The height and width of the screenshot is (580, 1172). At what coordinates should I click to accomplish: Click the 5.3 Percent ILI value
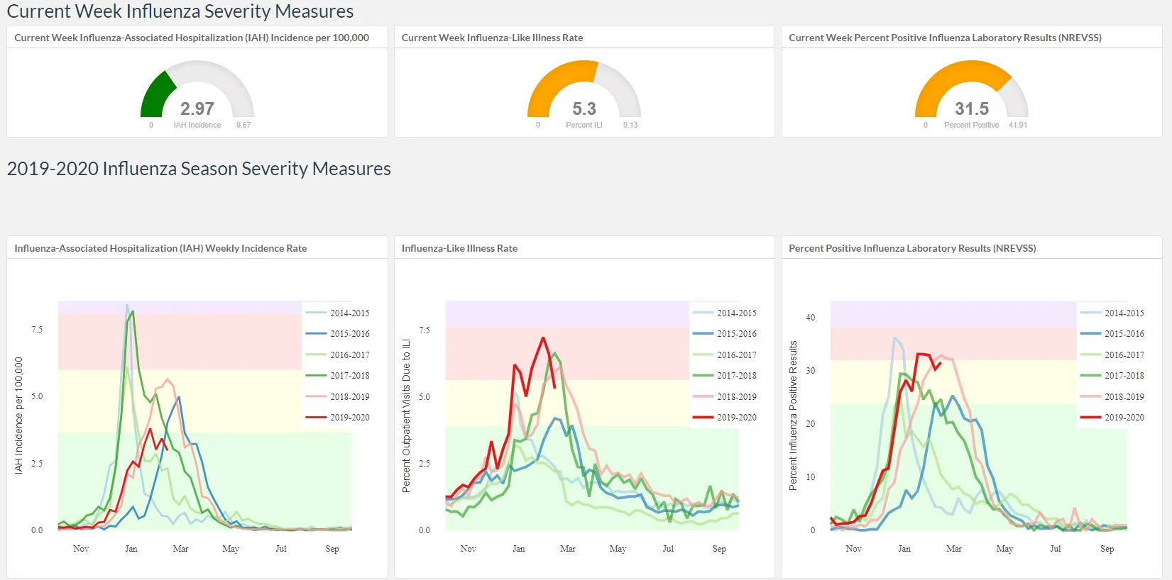coord(584,108)
